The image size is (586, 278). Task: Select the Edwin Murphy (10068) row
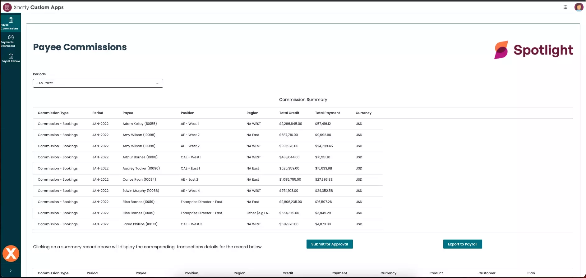tap(208, 191)
